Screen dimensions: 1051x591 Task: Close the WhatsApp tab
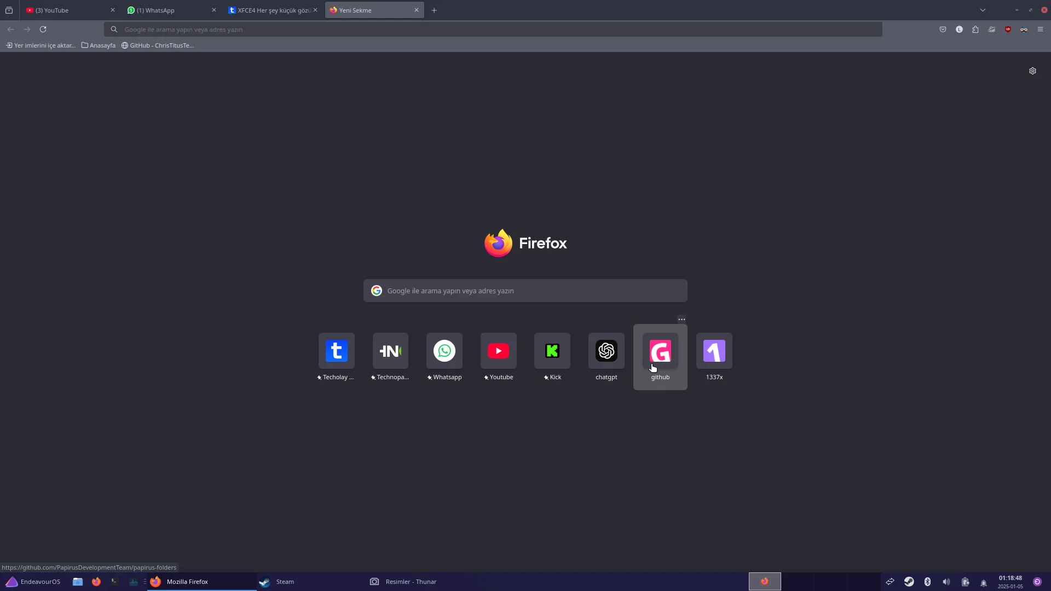pos(214,10)
